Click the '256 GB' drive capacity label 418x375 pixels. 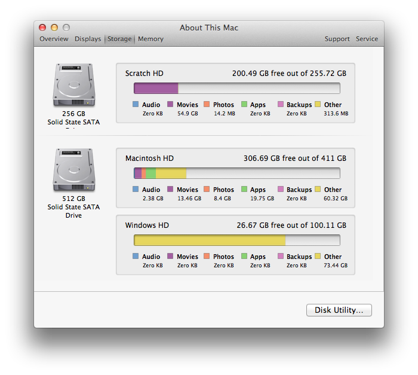(73, 114)
